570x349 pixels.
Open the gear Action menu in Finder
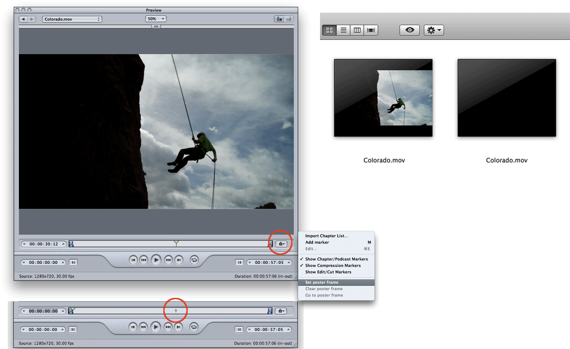[x=433, y=30]
